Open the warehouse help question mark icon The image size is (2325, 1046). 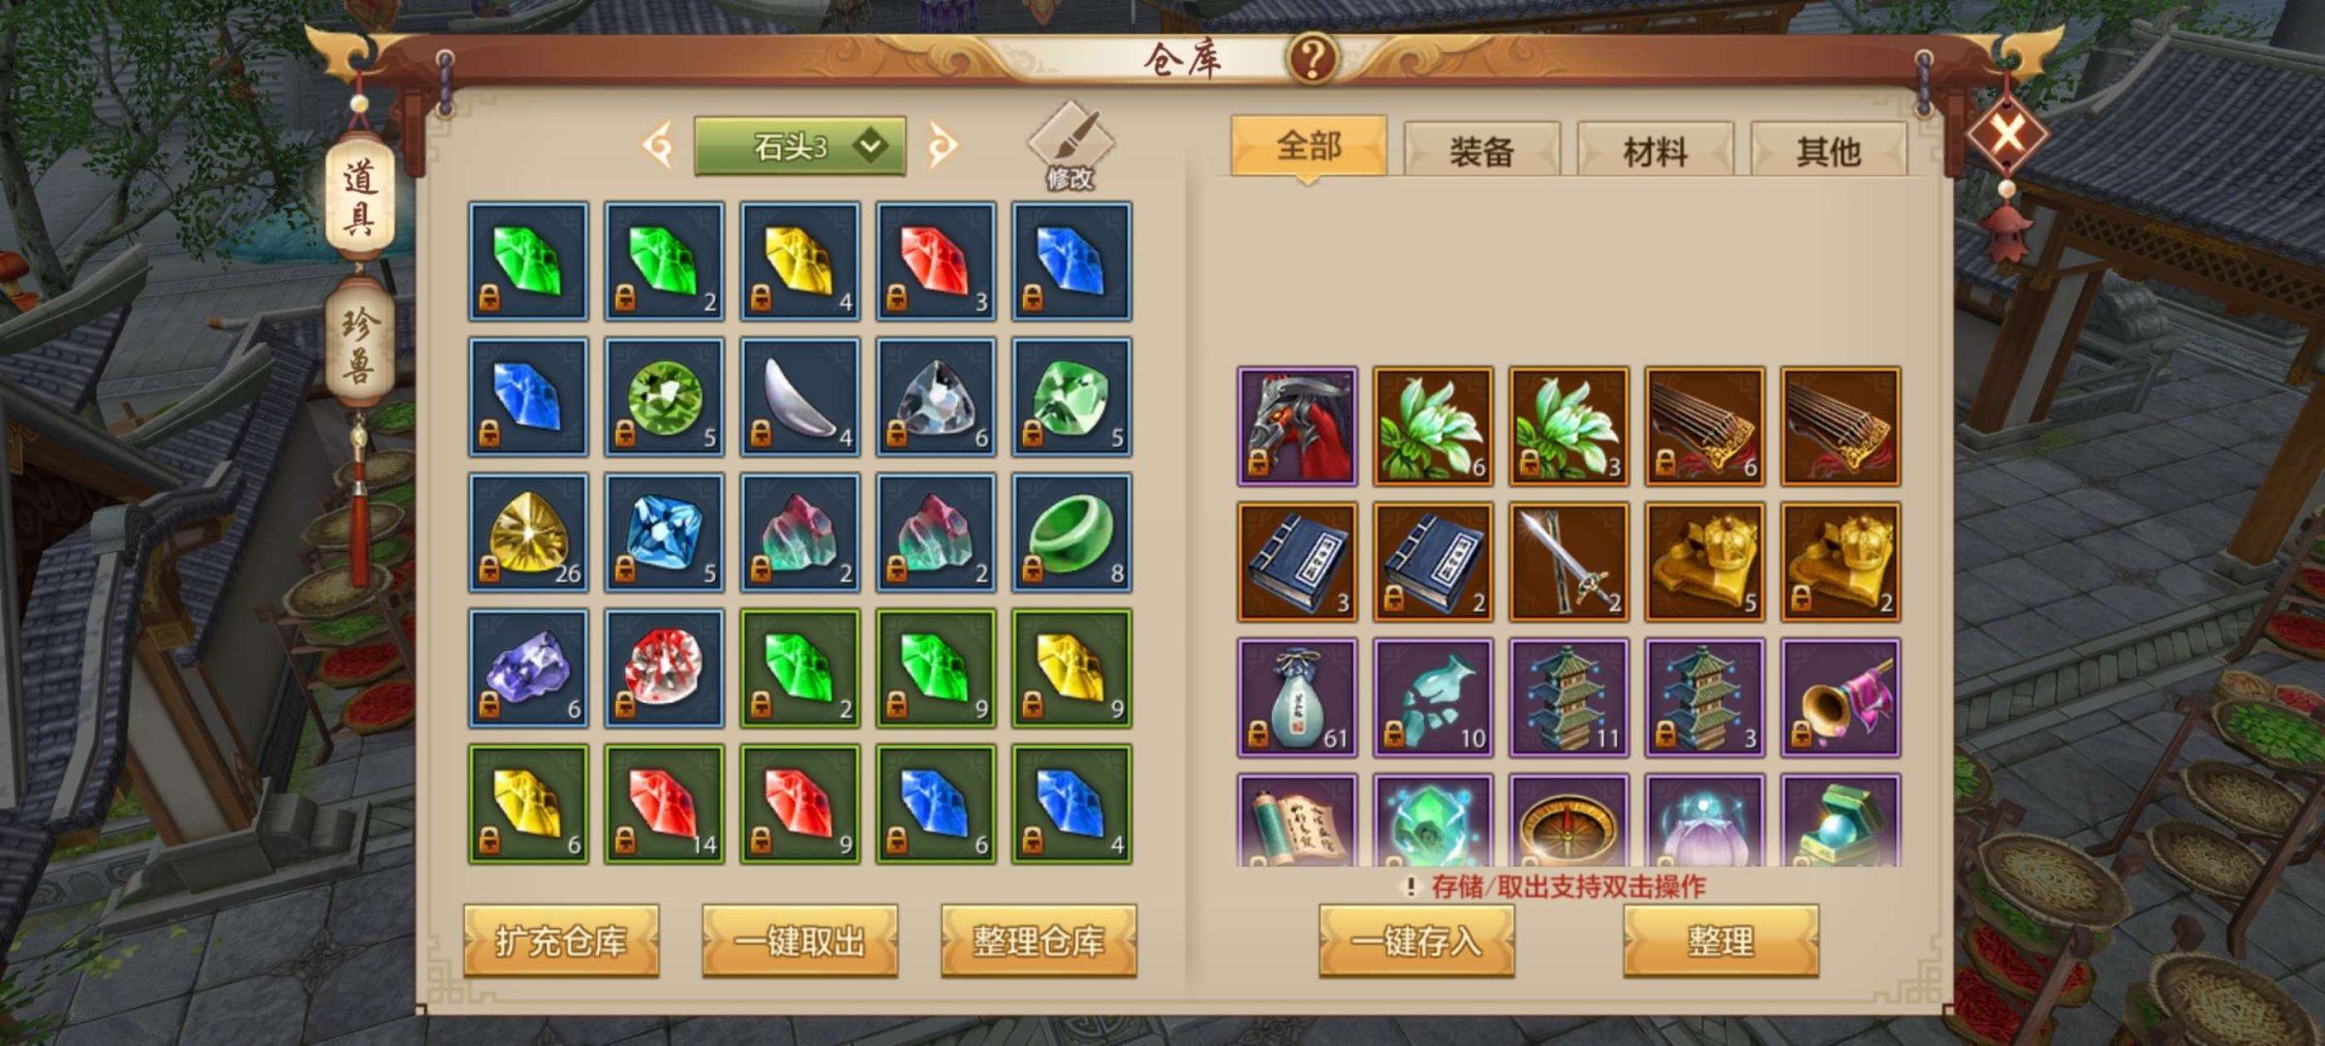pos(1312,59)
